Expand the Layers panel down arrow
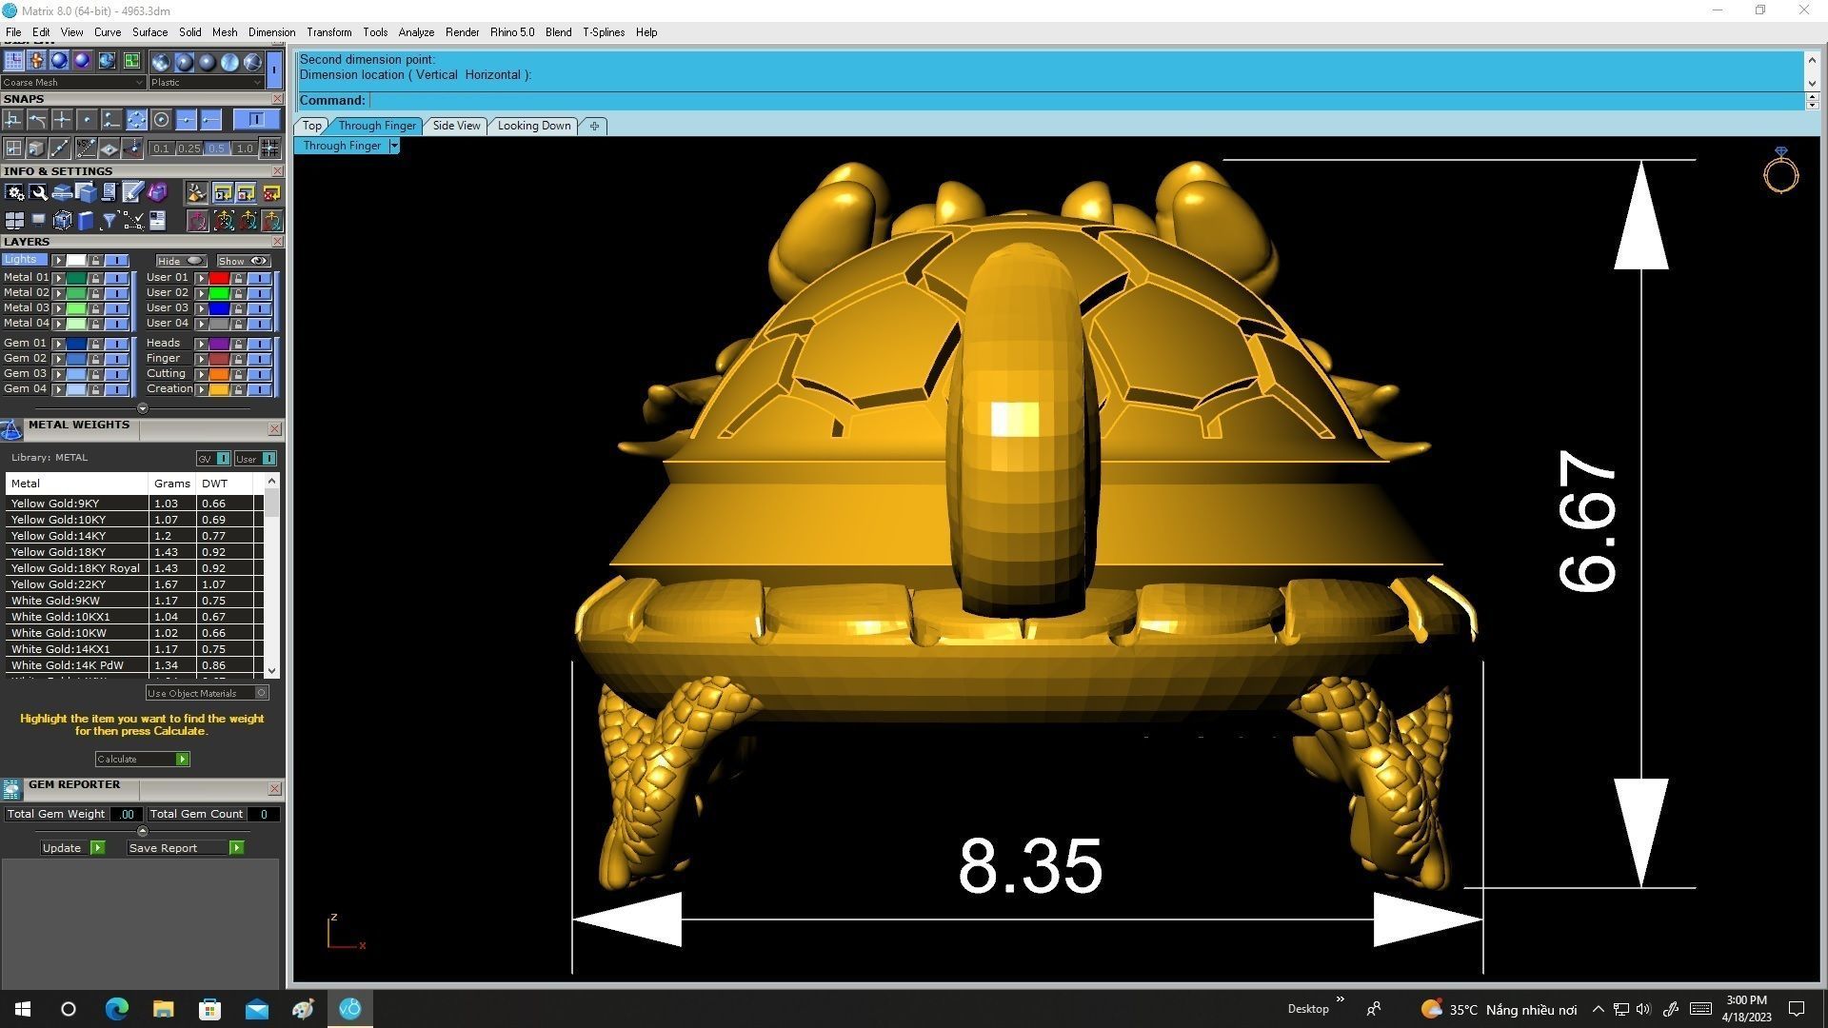The image size is (1828, 1028). click(143, 408)
